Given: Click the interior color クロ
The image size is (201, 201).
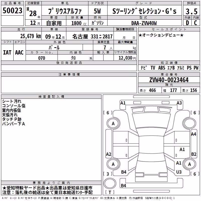Looking at the screenshot, I should (73, 58).
